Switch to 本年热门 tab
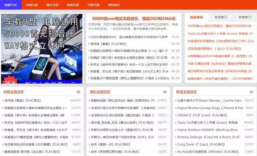 (x=245, y=17)
